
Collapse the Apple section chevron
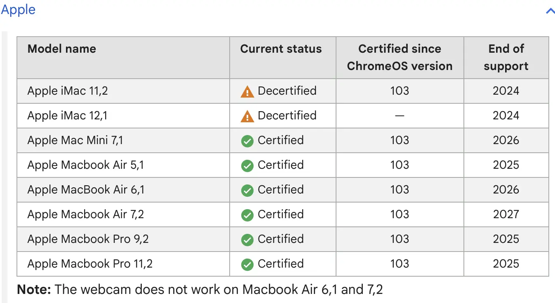[x=550, y=11]
